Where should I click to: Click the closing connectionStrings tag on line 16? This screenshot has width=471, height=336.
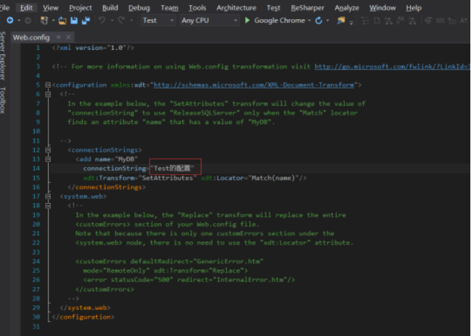(x=107, y=187)
